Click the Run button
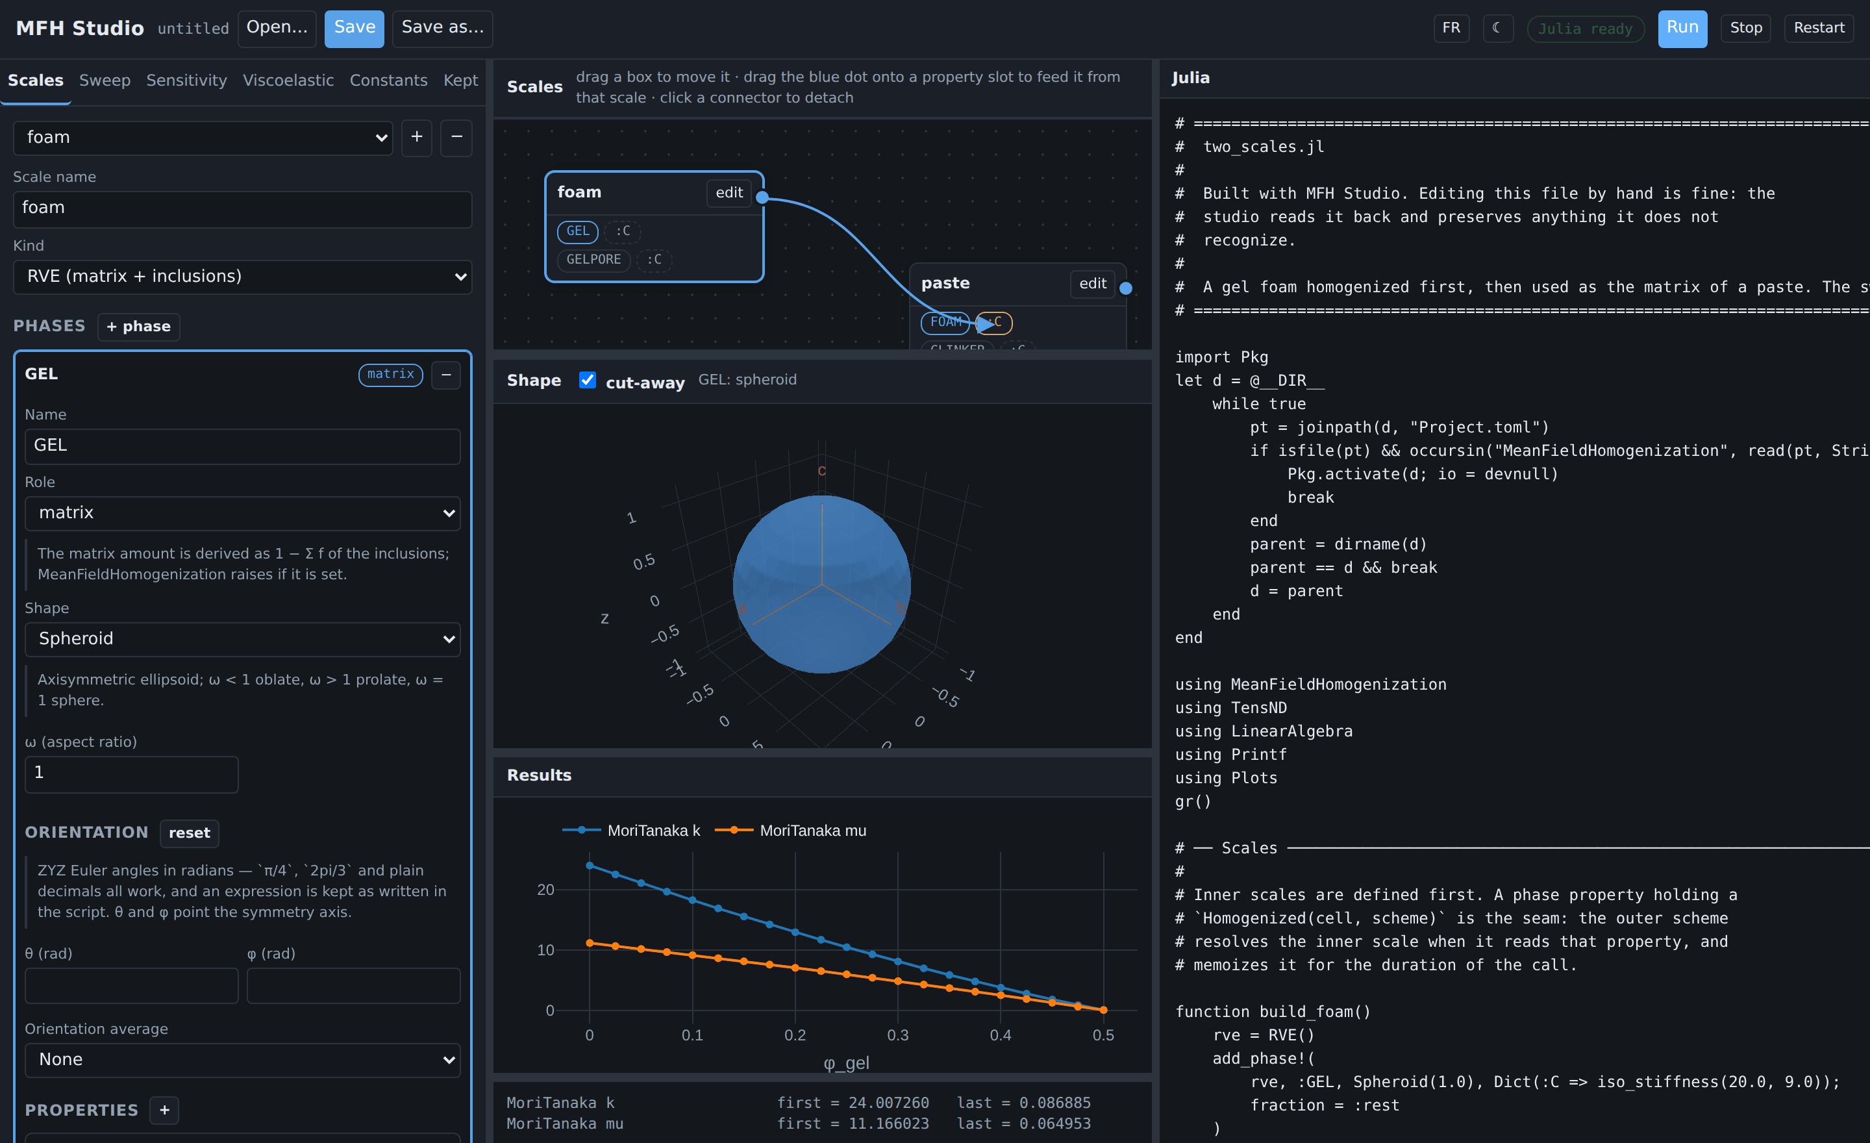The width and height of the screenshot is (1870, 1143). (1682, 28)
